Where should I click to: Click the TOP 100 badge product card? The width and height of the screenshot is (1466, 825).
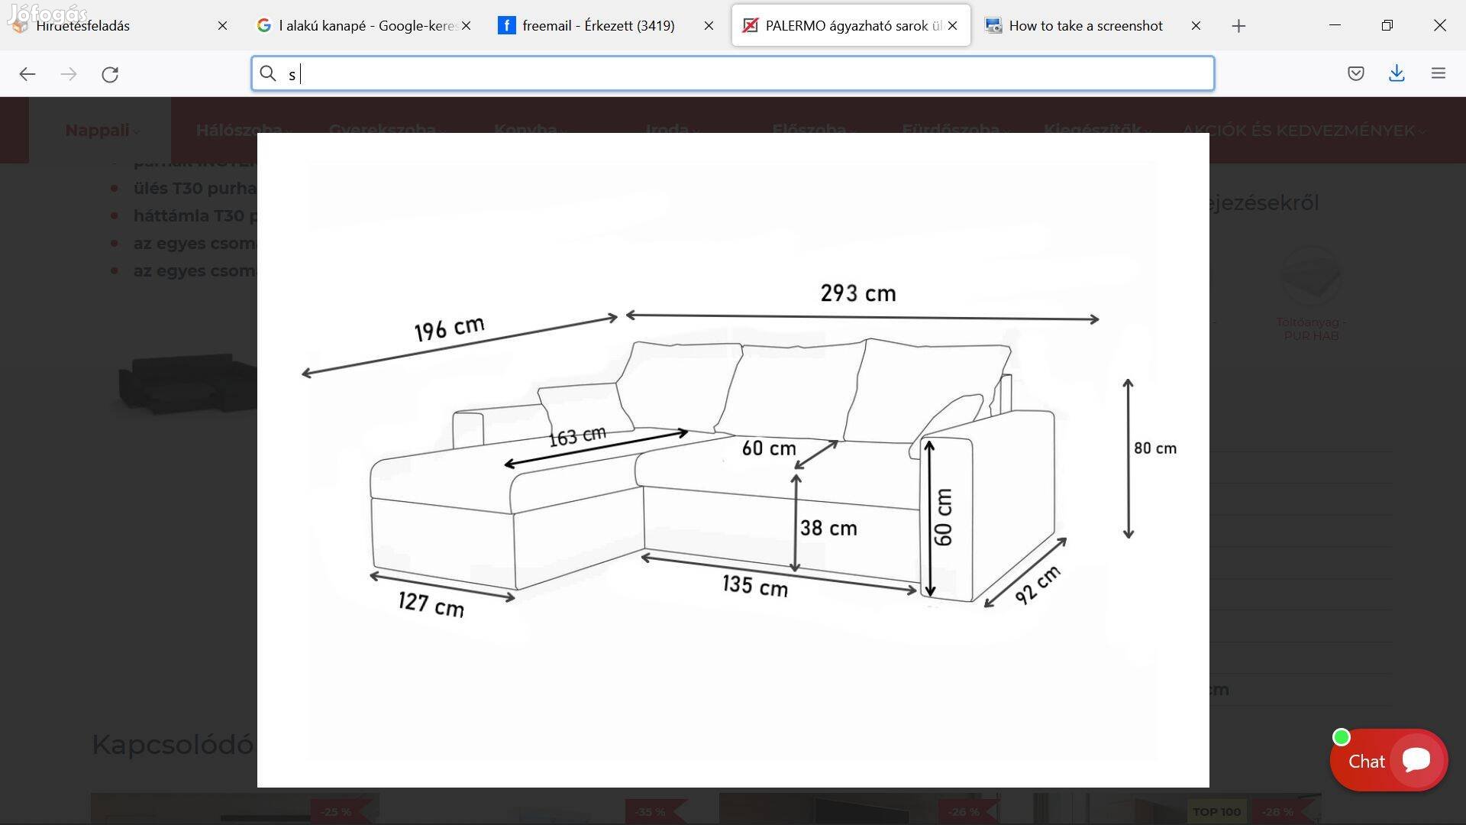[1177, 808]
